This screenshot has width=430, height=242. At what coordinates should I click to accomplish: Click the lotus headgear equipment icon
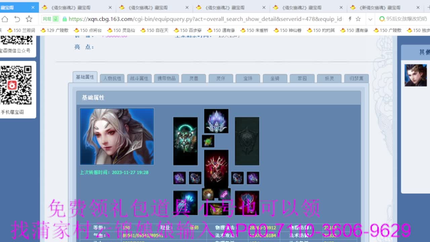(216, 122)
